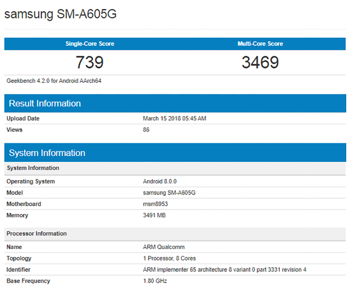
Task: Click the System Information blue header bar
Action: point(47,153)
